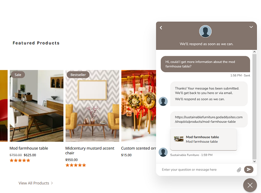Screen dimensions: 261x193
Task: Click the paperclip attachment icon
Action: click(x=239, y=170)
